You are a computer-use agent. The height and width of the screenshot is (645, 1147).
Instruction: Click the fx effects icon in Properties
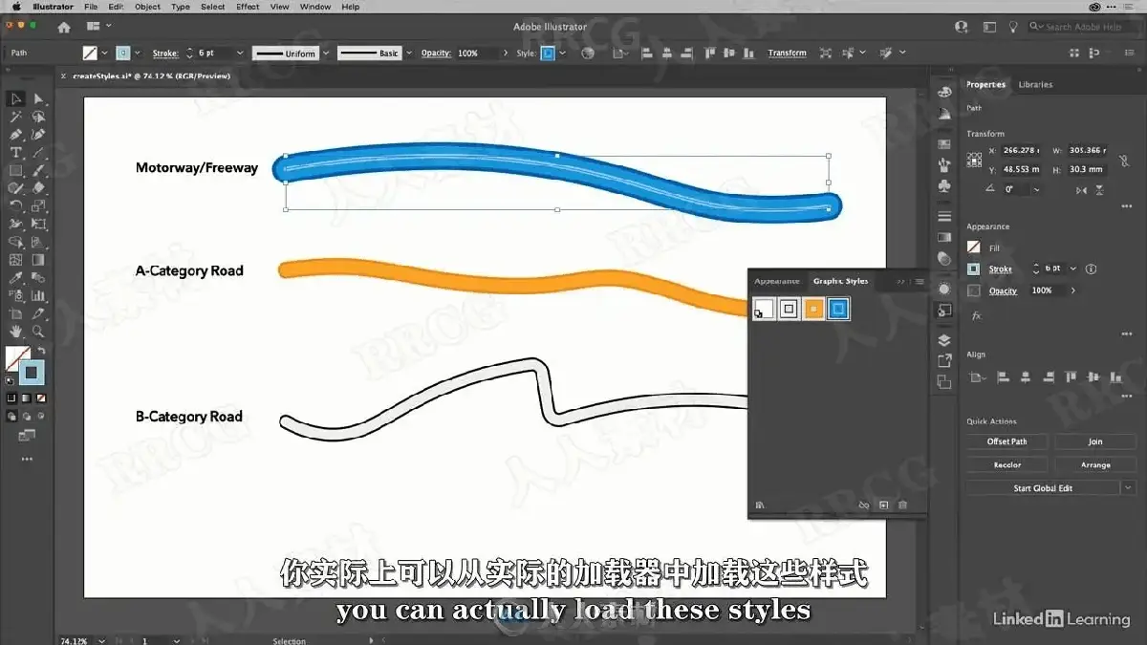coord(976,315)
